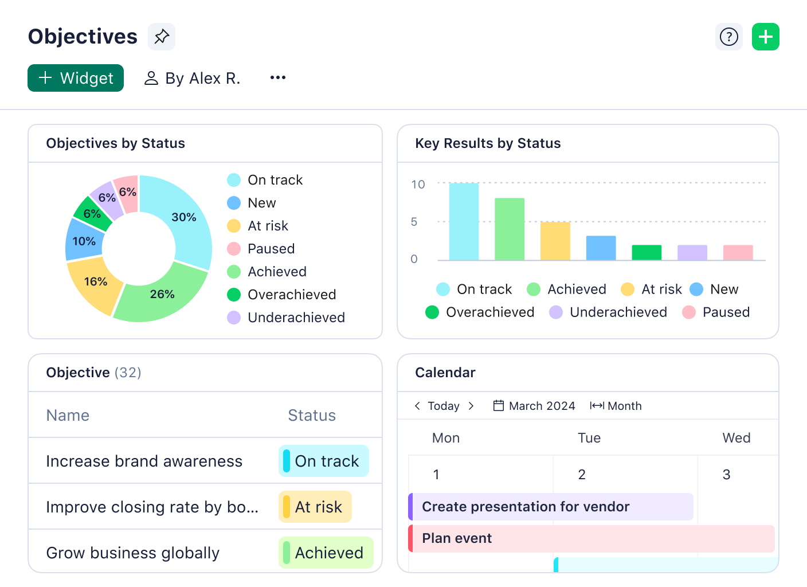Click the person icon next to By Alex R.
This screenshot has height=587, width=807.
coord(151,78)
